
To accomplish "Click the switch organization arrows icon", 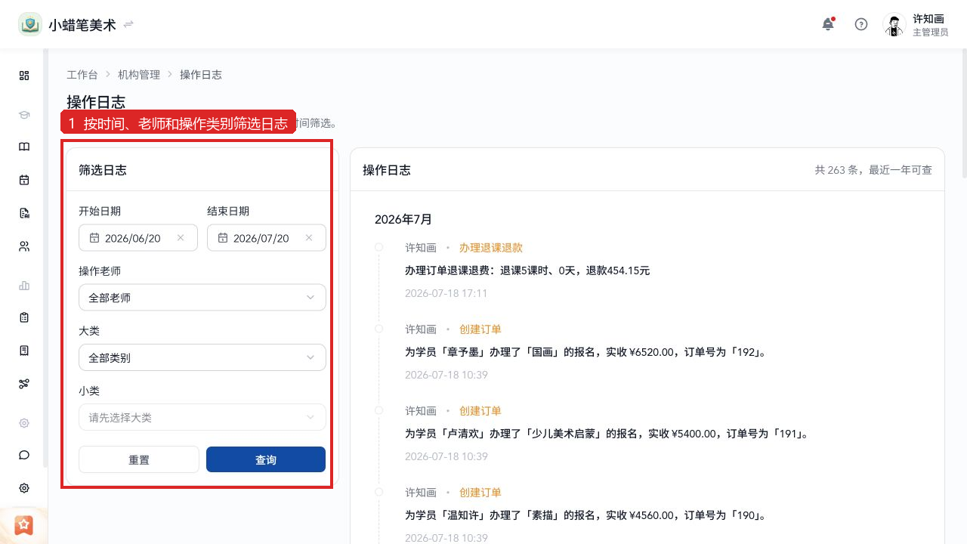I will pyautogui.click(x=128, y=24).
